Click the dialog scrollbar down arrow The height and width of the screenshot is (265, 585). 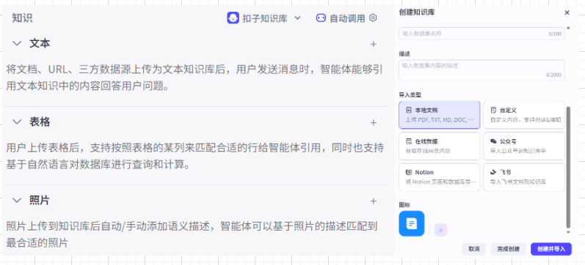pyautogui.click(x=568, y=232)
